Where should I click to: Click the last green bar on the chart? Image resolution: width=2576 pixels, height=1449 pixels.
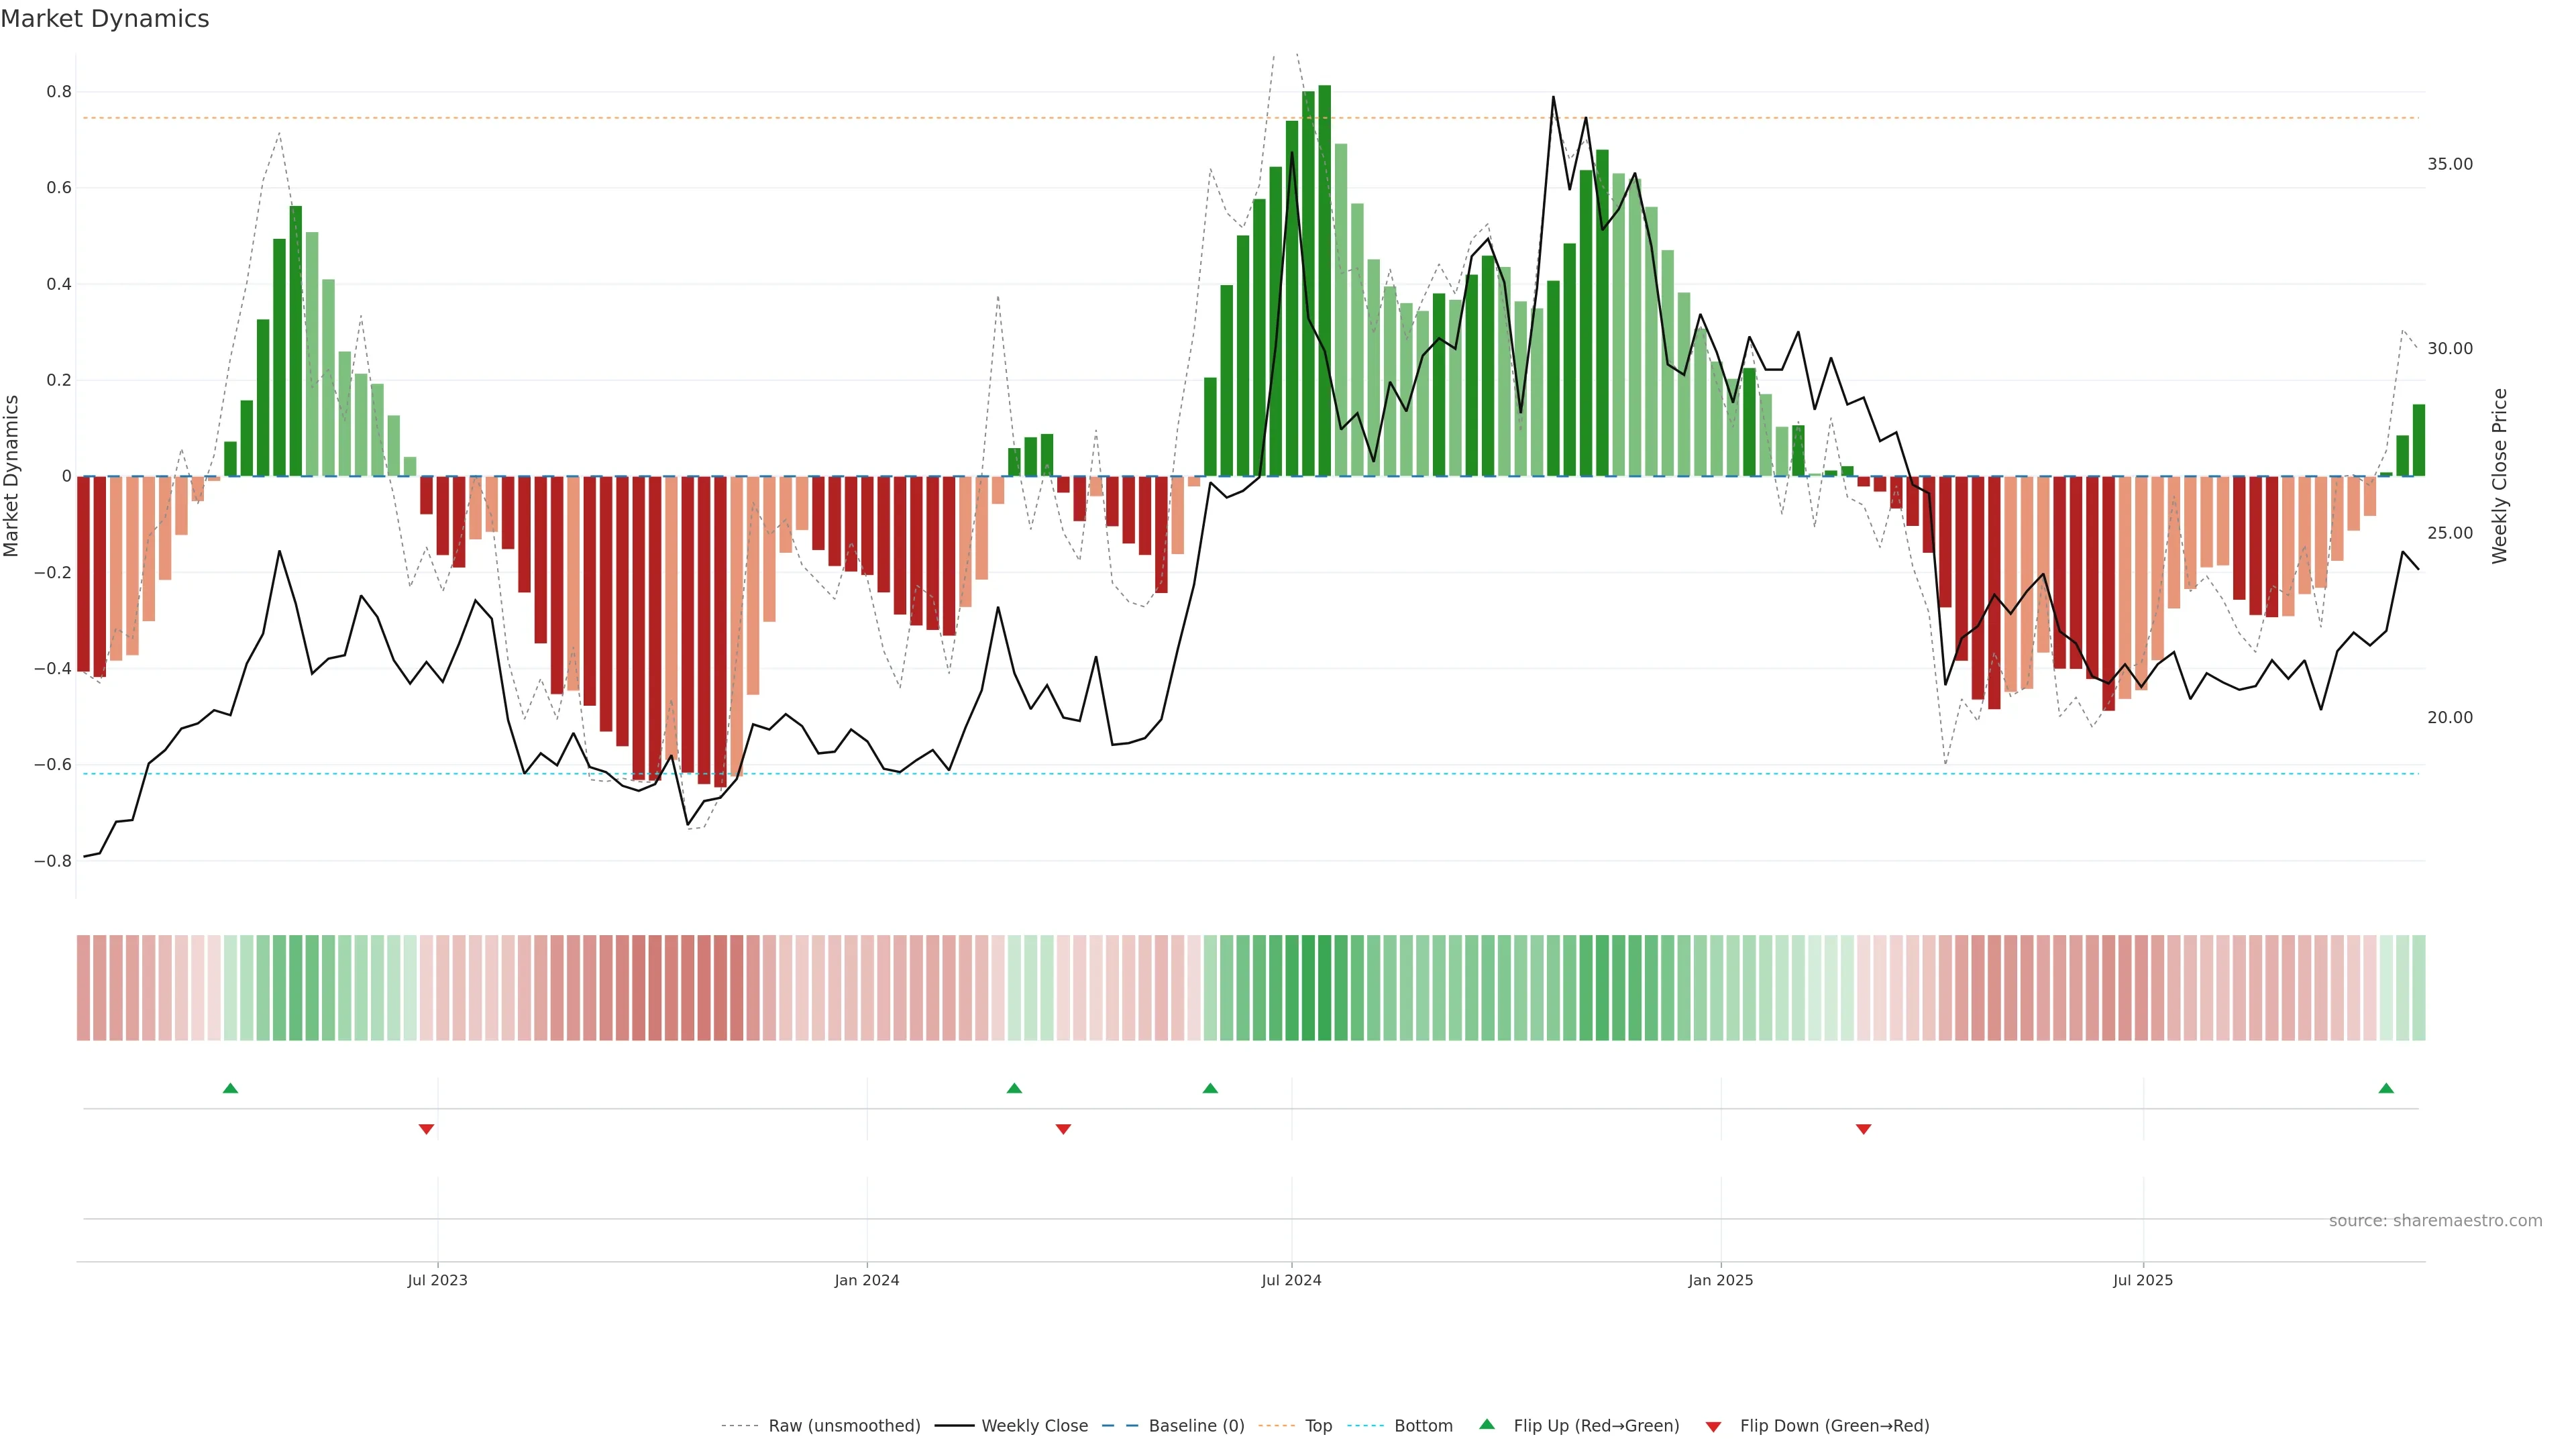2418,440
